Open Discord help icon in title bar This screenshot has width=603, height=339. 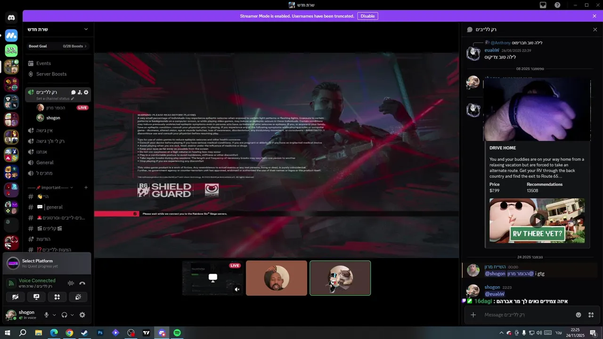pyautogui.click(x=557, y=5)
